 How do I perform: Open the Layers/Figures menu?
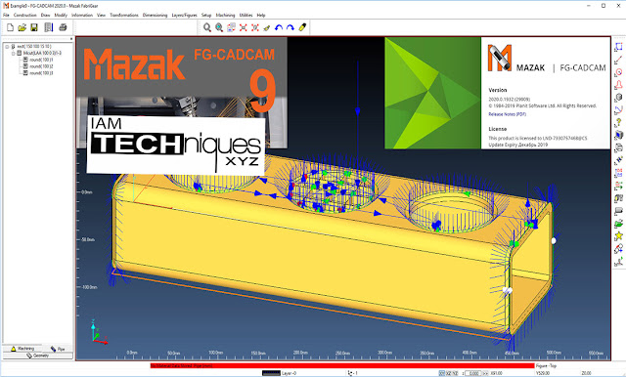185,16
